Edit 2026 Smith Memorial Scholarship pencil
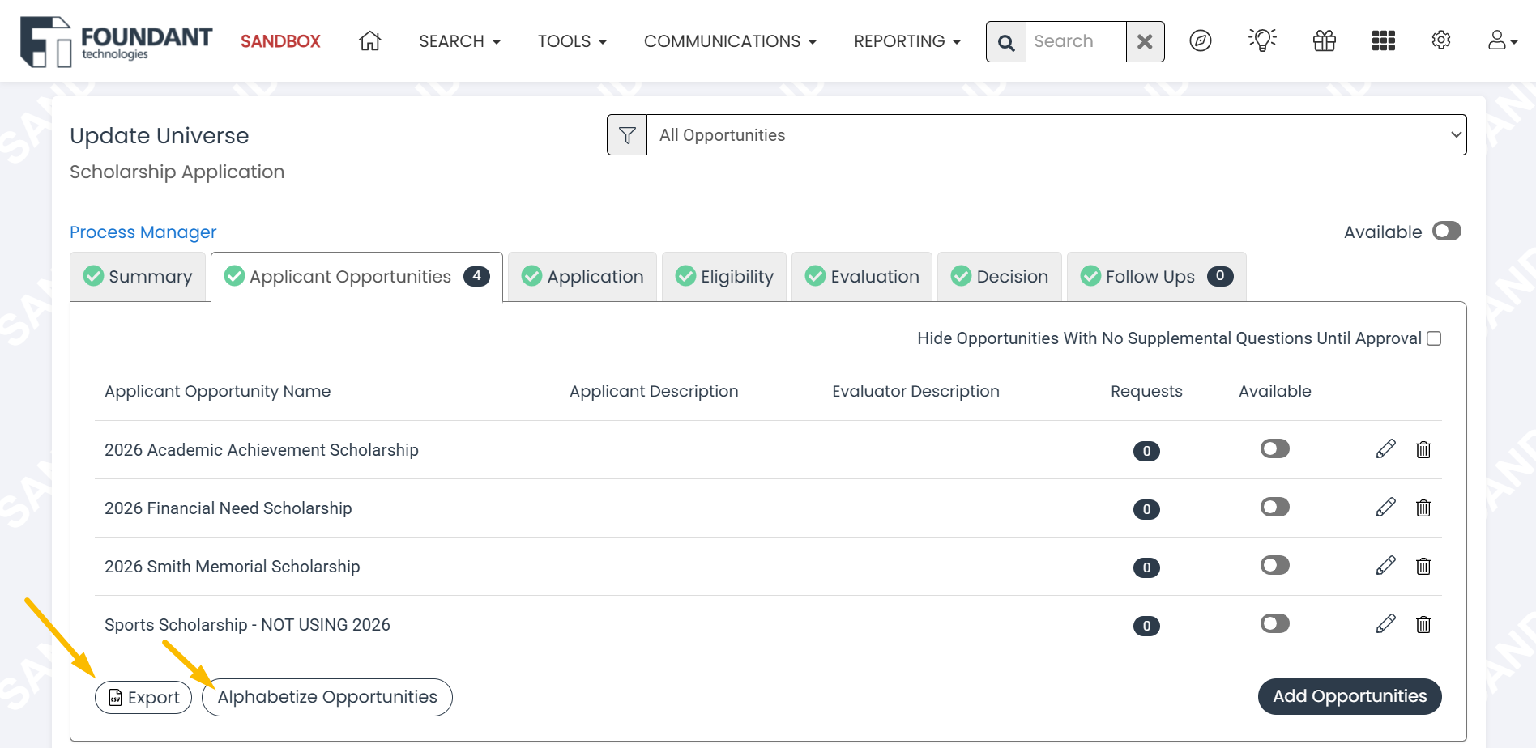This screenshot has height=748, width=1536. tap(1386, 566)
